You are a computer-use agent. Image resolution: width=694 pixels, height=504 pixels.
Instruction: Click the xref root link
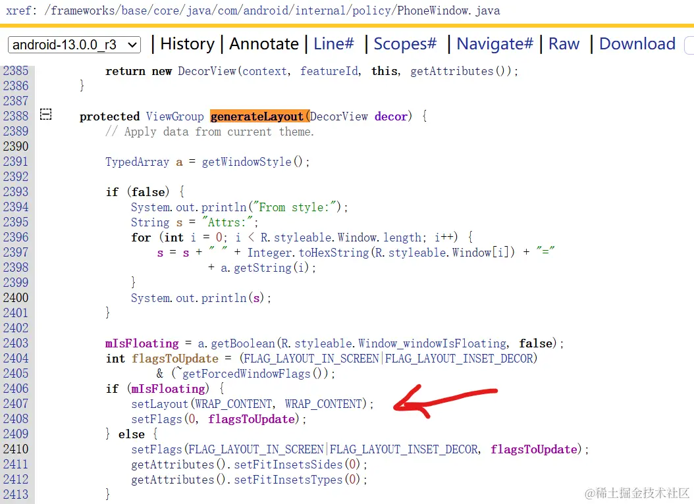[18, 10]
